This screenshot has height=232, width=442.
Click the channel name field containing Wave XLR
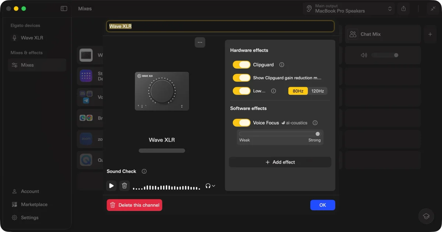coord(221,26)
